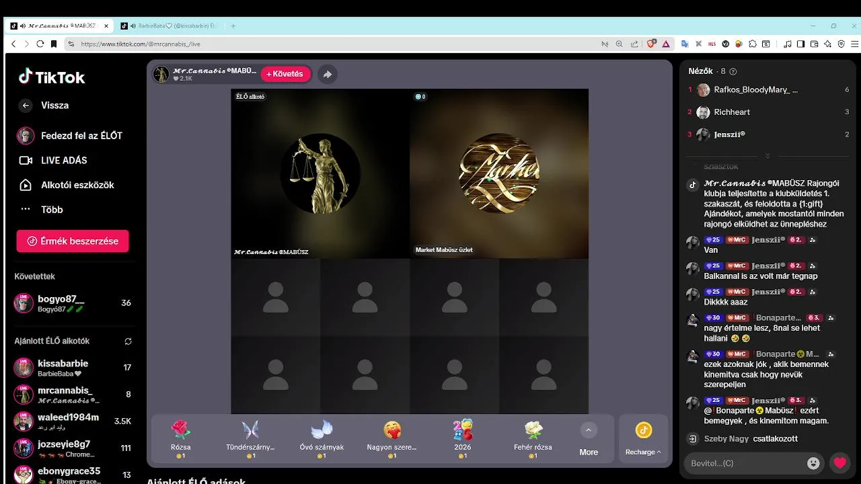
Task: Open the extensions puzzle icon
Action: click(x=753, y=44)
